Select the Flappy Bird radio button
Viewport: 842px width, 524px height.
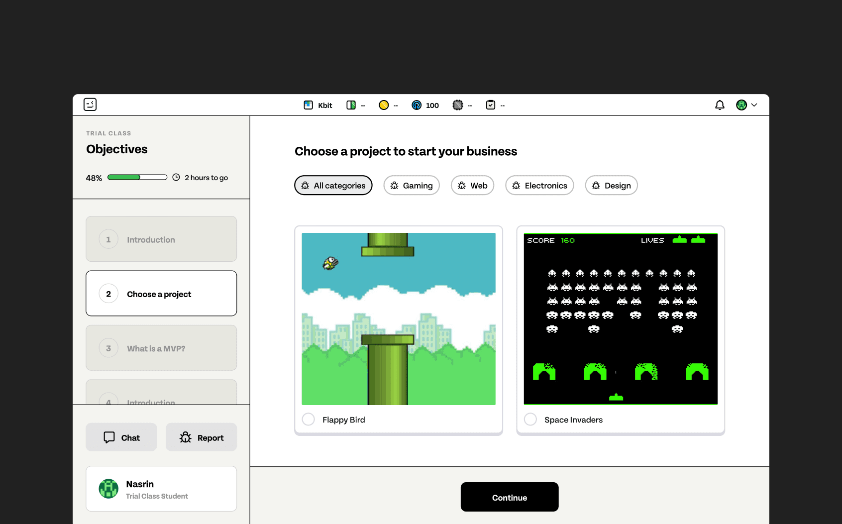coord(309,419)
